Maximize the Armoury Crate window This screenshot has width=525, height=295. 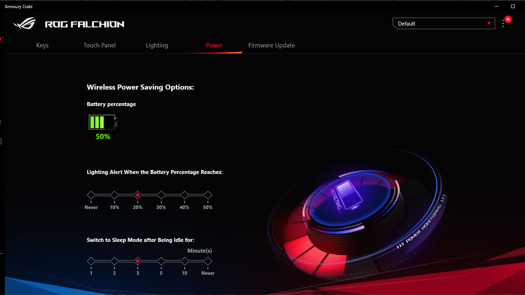click(513, 7)
